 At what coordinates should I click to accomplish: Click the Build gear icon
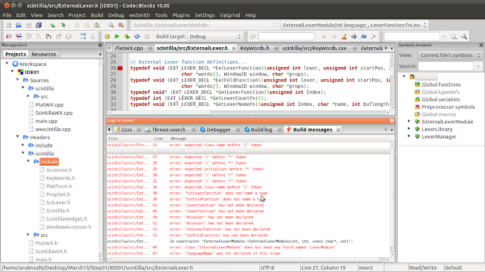[x=107, y=36]
